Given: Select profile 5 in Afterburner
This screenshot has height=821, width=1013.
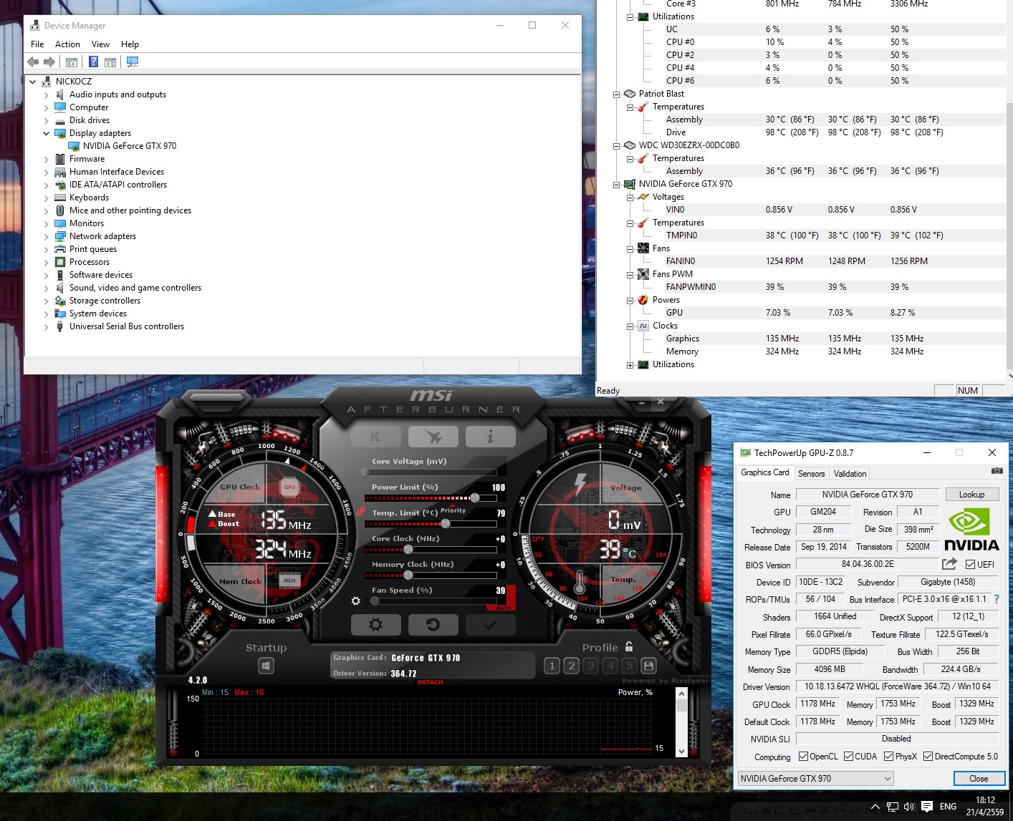Looking at the screenshot, I should point(629,666).
